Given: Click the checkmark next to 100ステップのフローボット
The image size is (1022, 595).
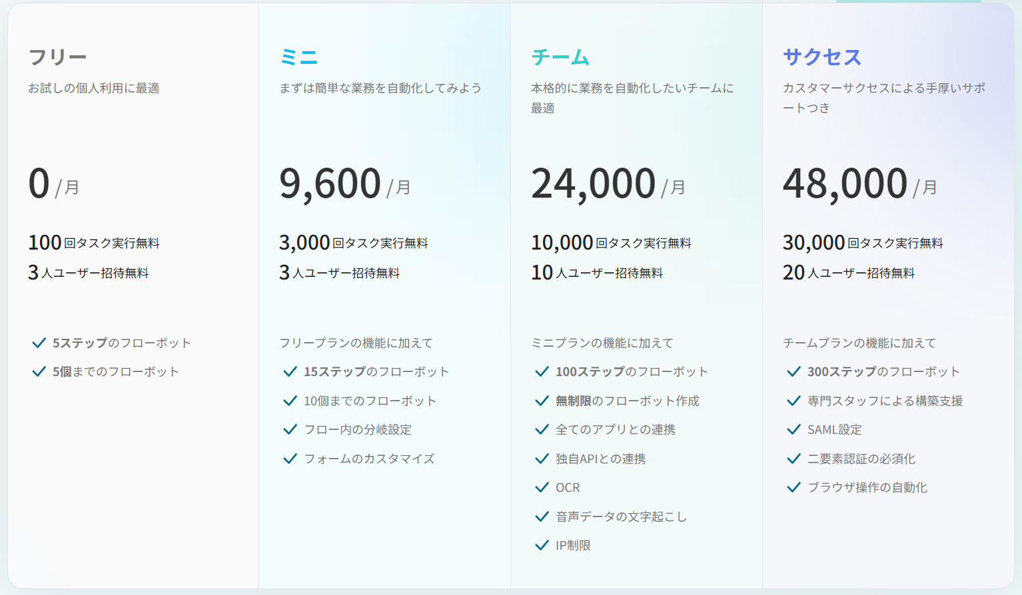Looking at the screenshot, I should pyautogui.click(x=542, y=371).
